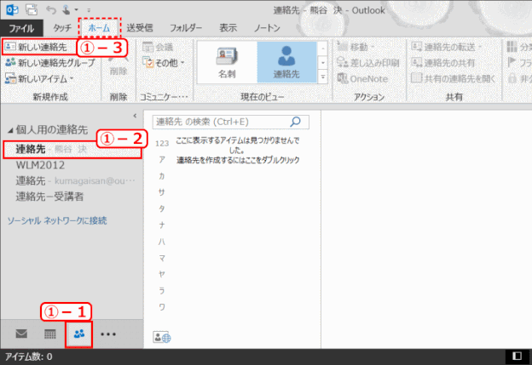Viewport: 532px width, 365px height.
Task: Create a 新しい連絡先グループ
Action: point(50,63)
